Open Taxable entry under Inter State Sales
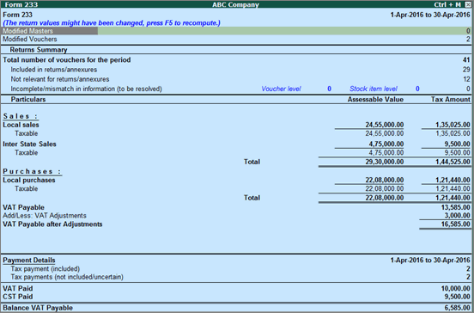 pyautogui.click(x=236, y=152)
